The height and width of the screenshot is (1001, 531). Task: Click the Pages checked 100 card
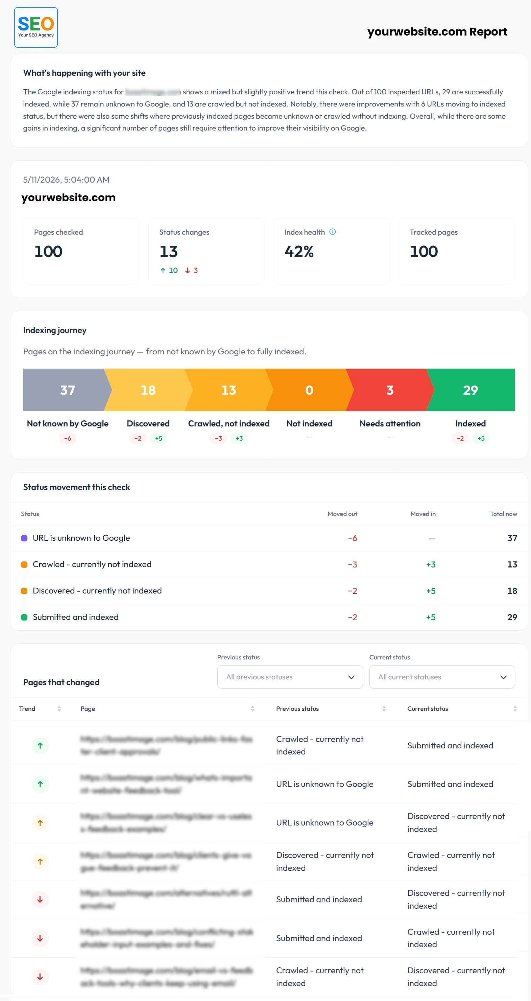pyautogui.click(x=81, y=251)
